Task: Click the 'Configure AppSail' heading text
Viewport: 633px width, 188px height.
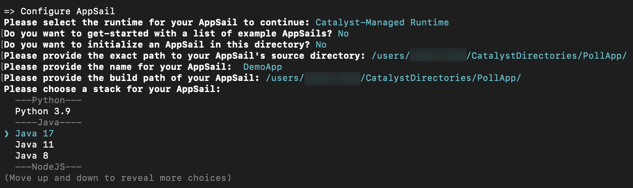Action: pyautogui.click(x=68, y=12)
